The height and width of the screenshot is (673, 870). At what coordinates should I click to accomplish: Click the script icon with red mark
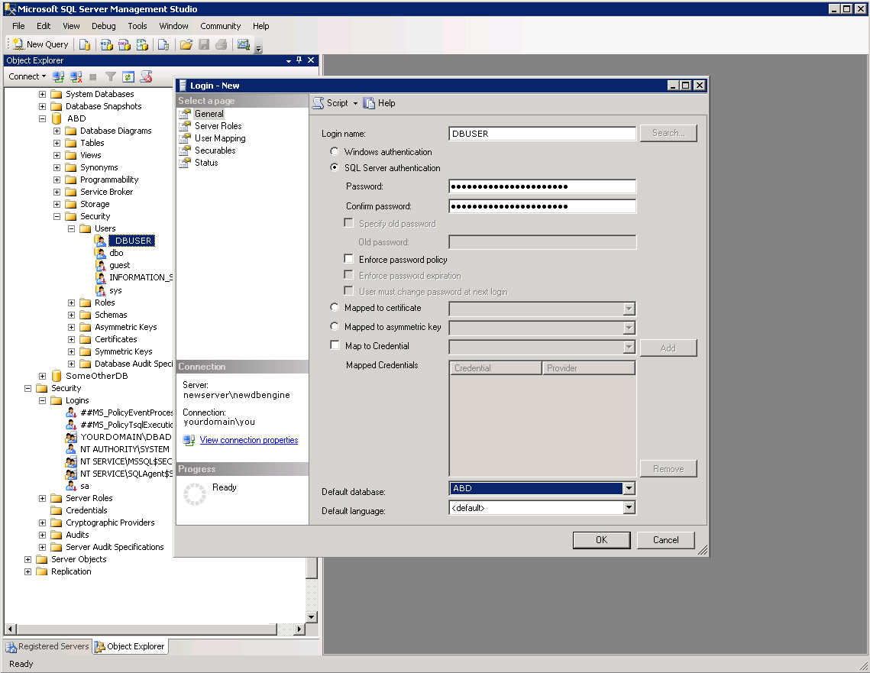pos(146,76)
